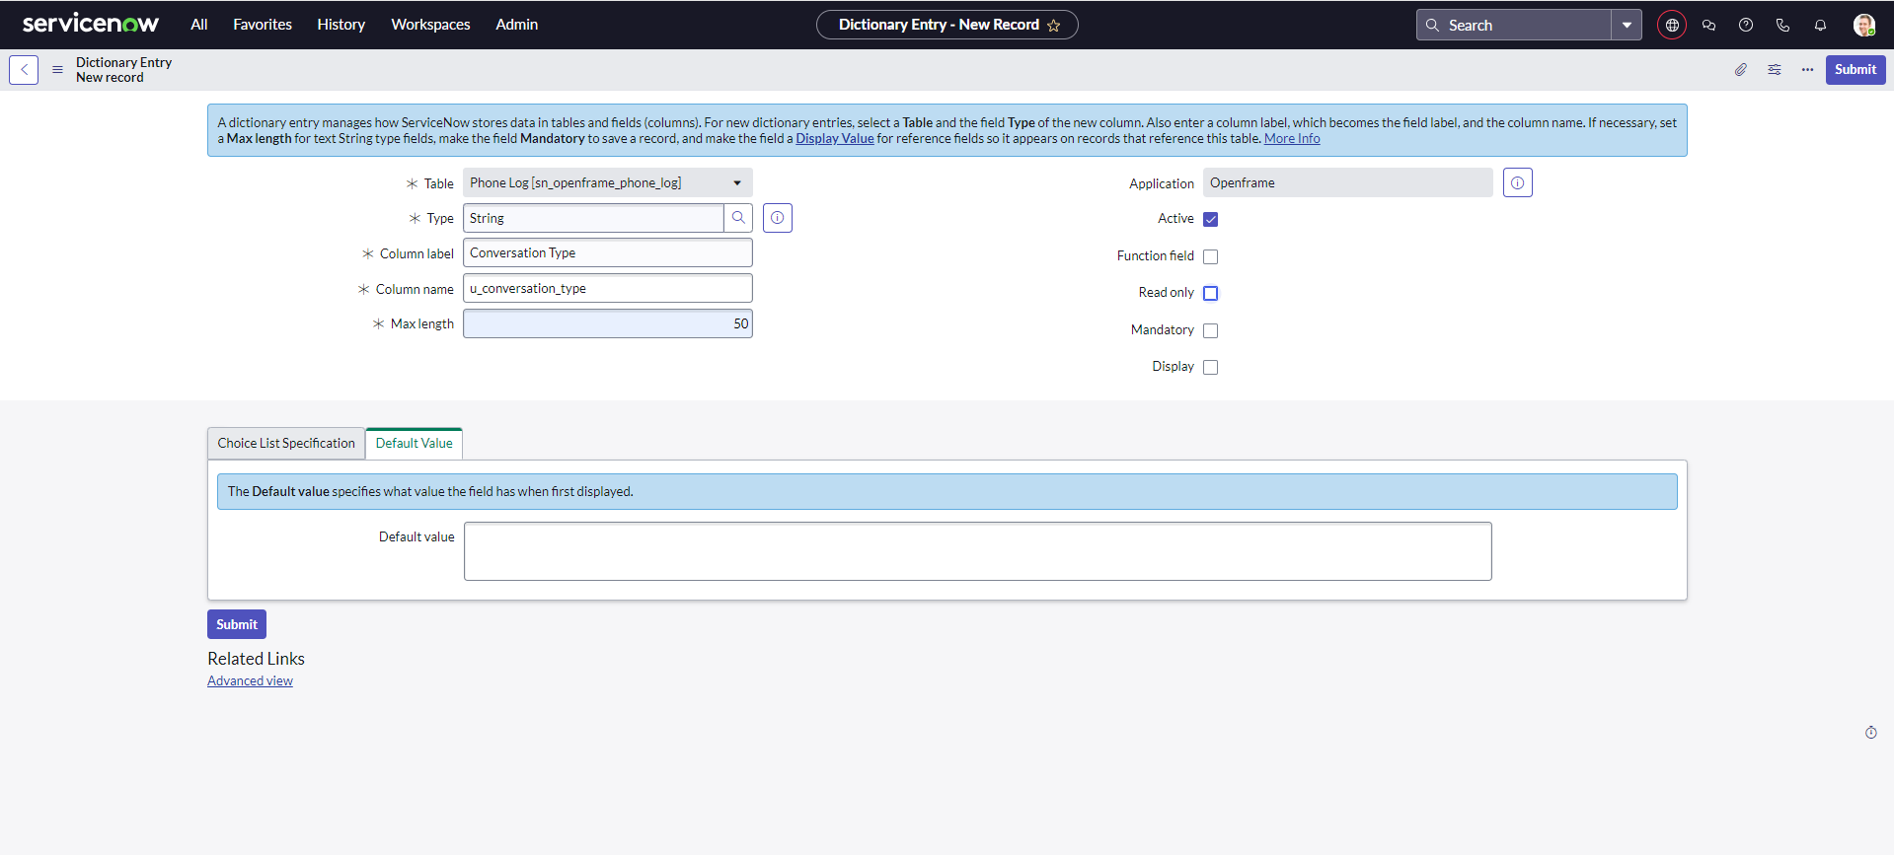Open the notifications bell icon
This screenshot has width=1894, height=855.
click(x=1820, y=26)
